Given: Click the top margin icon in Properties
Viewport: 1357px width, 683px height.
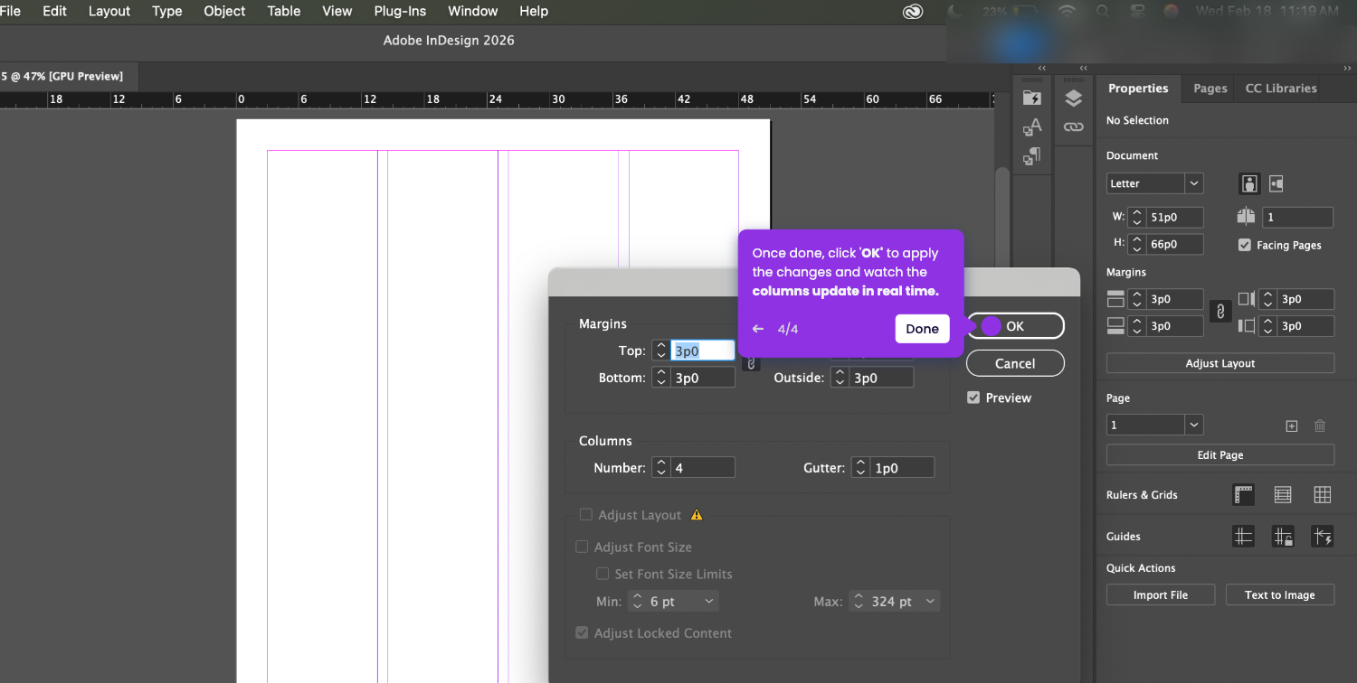Looking at the screenshot, I should click(1115, 299).
